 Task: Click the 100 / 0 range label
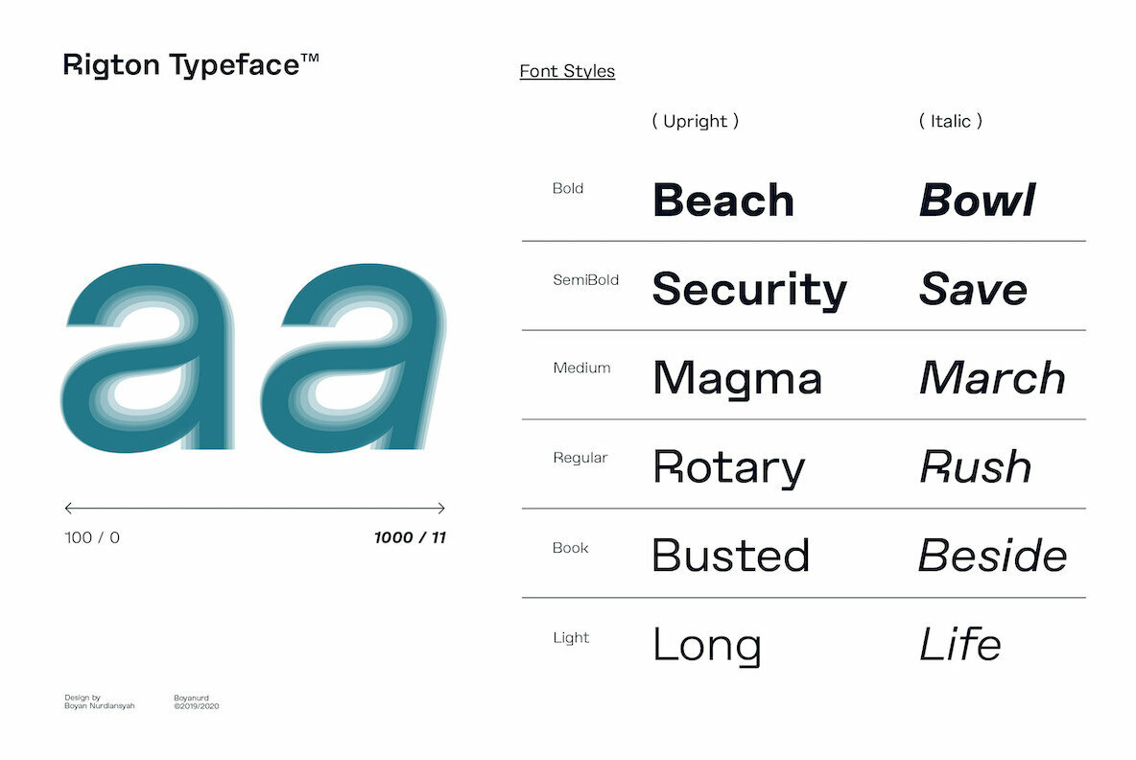click(92, 537)
